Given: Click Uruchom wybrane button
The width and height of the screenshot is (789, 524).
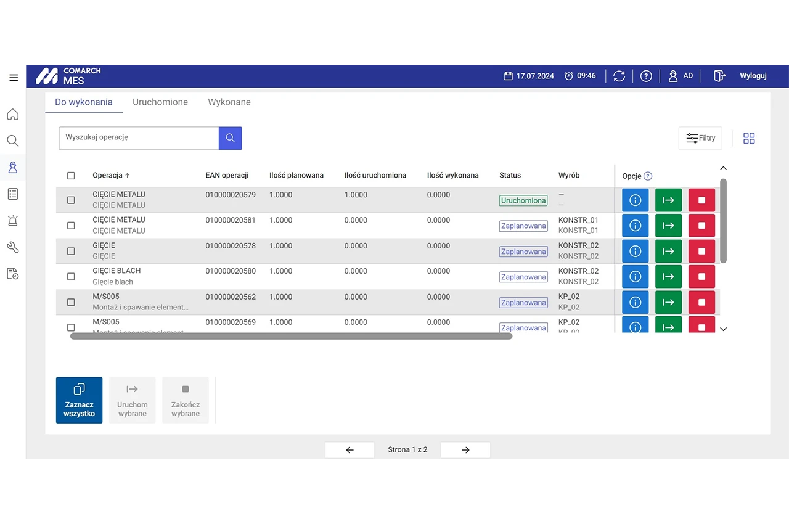Looking at the screenshot, I should [133, 400].
